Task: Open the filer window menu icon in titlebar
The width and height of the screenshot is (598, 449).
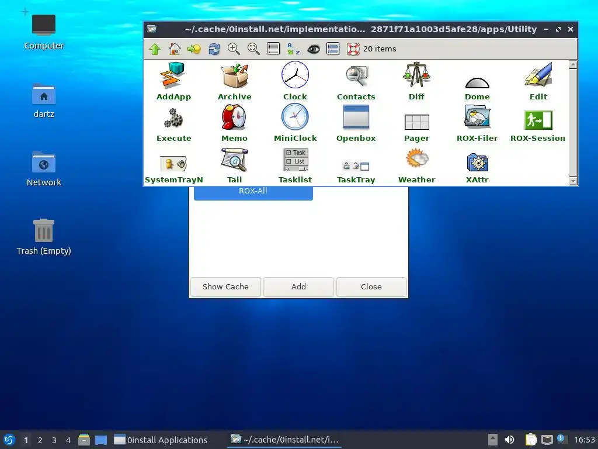Action: coord(152,29)
